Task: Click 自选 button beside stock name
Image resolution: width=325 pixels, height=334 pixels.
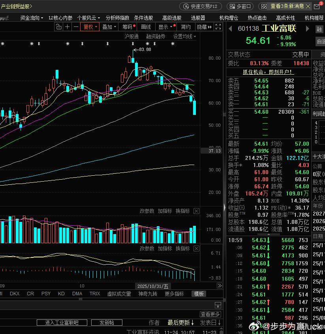Action: pyautogui.click(x=320, y=41)
